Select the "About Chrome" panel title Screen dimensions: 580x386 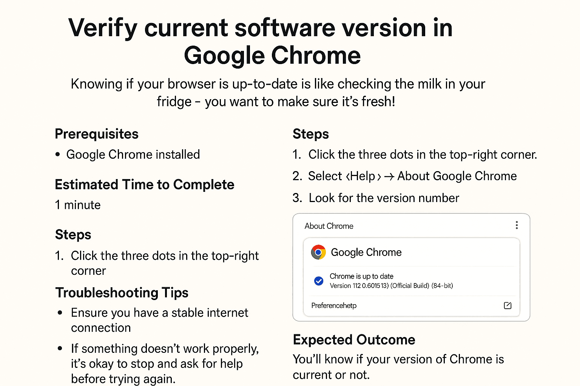click(329, 226)
